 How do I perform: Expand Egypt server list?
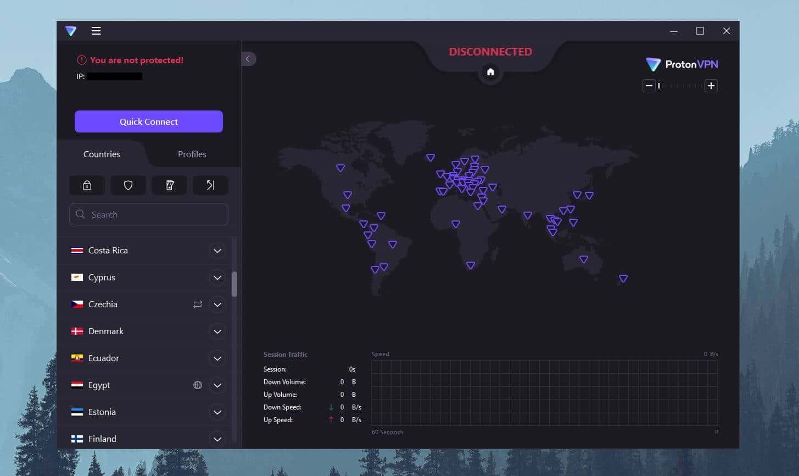pos(217,385)
